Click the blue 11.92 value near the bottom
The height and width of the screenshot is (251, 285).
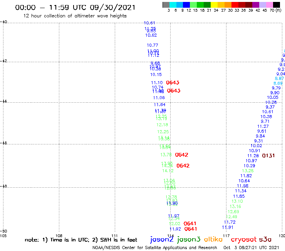[x=175, y=229]
